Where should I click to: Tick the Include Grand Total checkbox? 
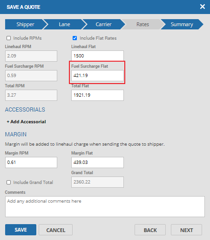pos(9,182)
